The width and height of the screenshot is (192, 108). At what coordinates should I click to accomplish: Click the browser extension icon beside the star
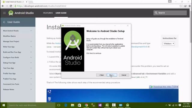(185, 6)
